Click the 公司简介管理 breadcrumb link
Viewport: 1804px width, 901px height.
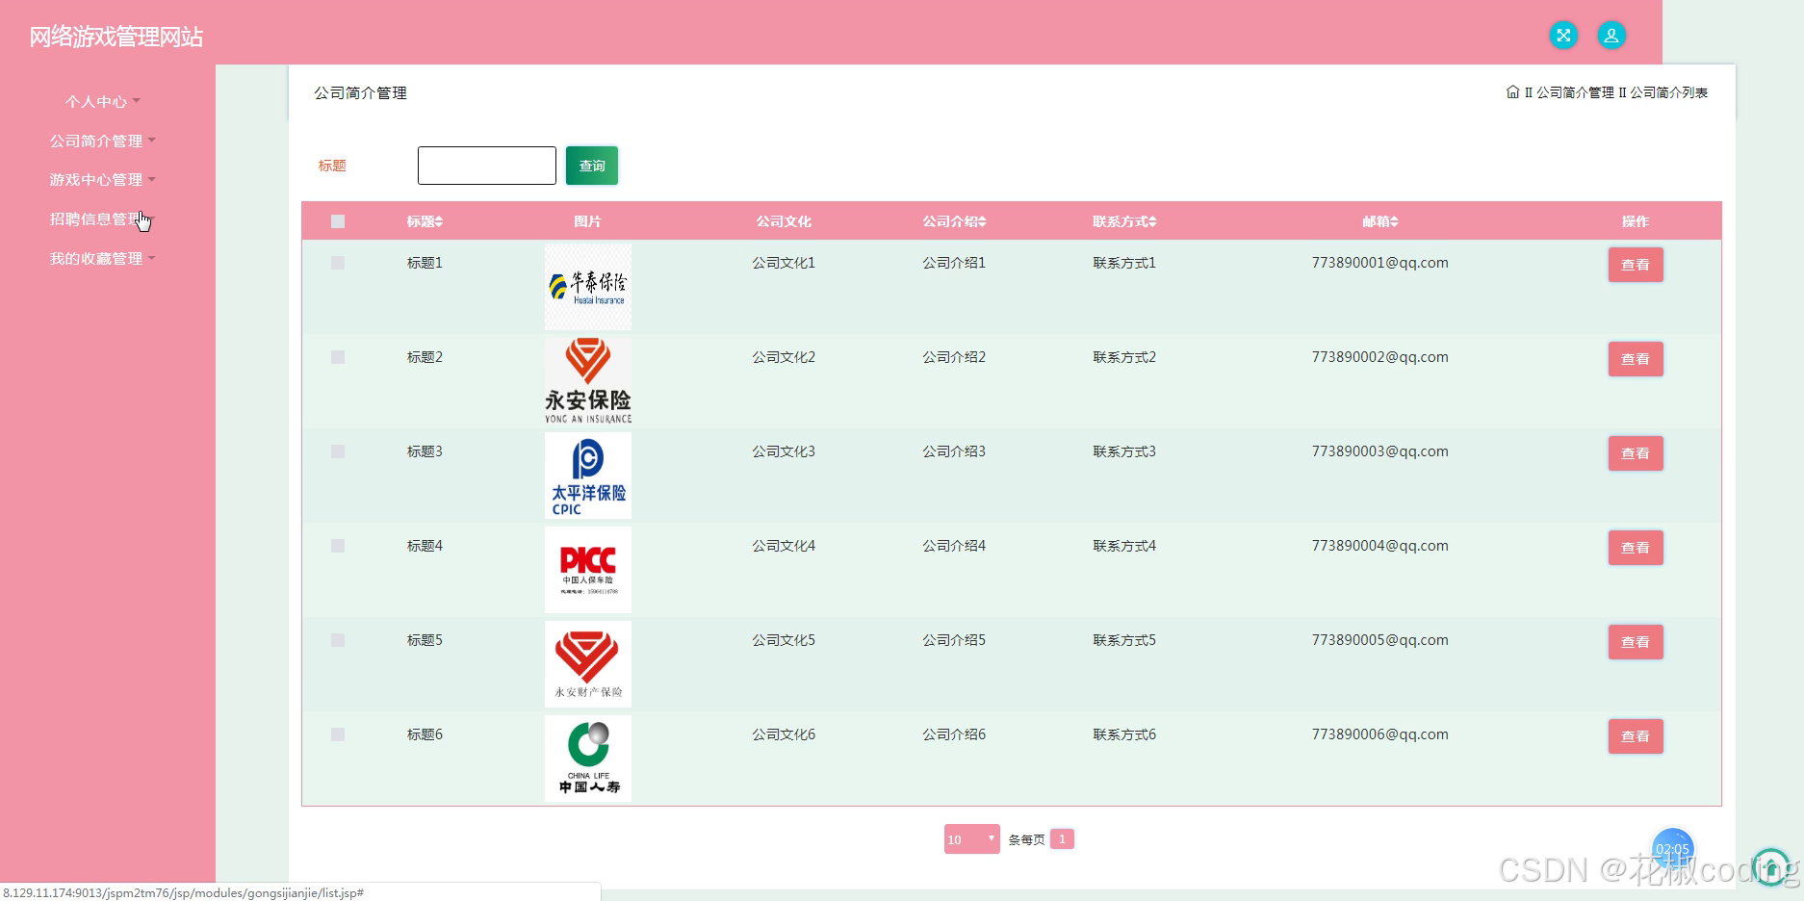pyautogui.click(x=1575, y=92)
